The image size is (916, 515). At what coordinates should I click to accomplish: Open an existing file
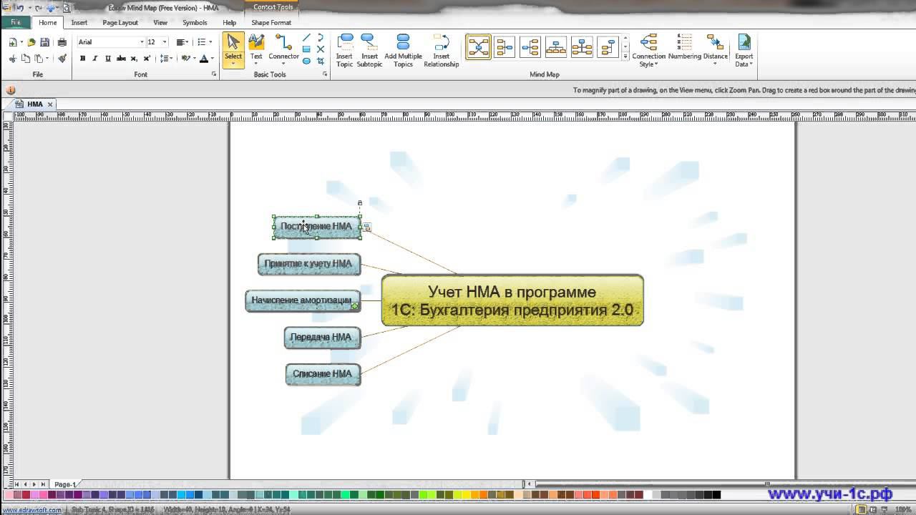pyautogui.click(x=31, y=42)
